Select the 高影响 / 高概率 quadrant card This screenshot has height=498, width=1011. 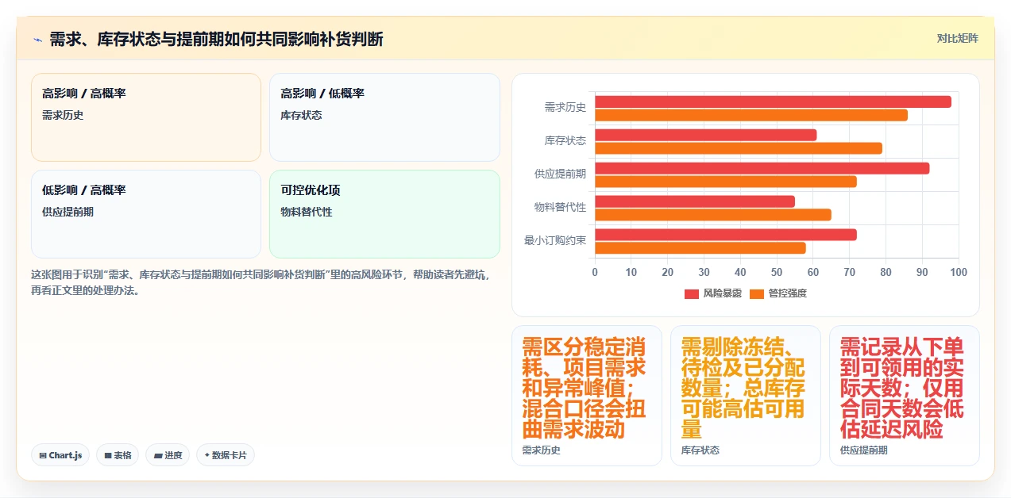pyautogui.click(x=146, y=117)
